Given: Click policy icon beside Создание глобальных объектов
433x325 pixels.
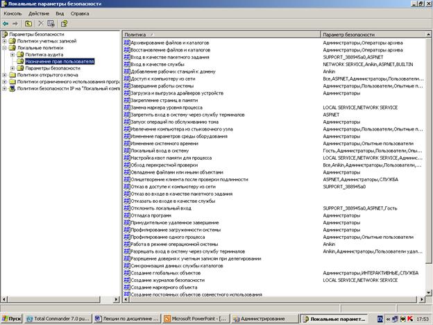Looking at the screenshot, I should click(127, 273).
